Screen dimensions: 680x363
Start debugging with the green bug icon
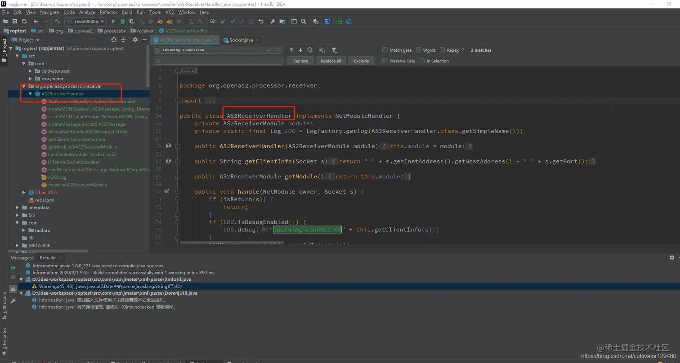(x=122, y=21)
